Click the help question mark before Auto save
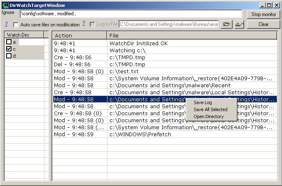The image size is (282, 186). pyautogui.click(x=7, y=24)
